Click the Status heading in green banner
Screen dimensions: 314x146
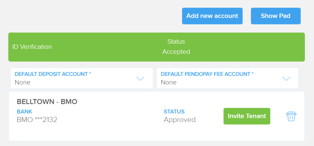coord(176,42)
